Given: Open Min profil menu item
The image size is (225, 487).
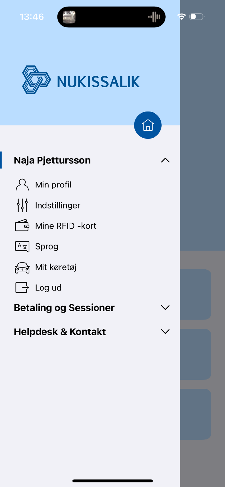Looking at the screenshot, I should click(53, 185).
